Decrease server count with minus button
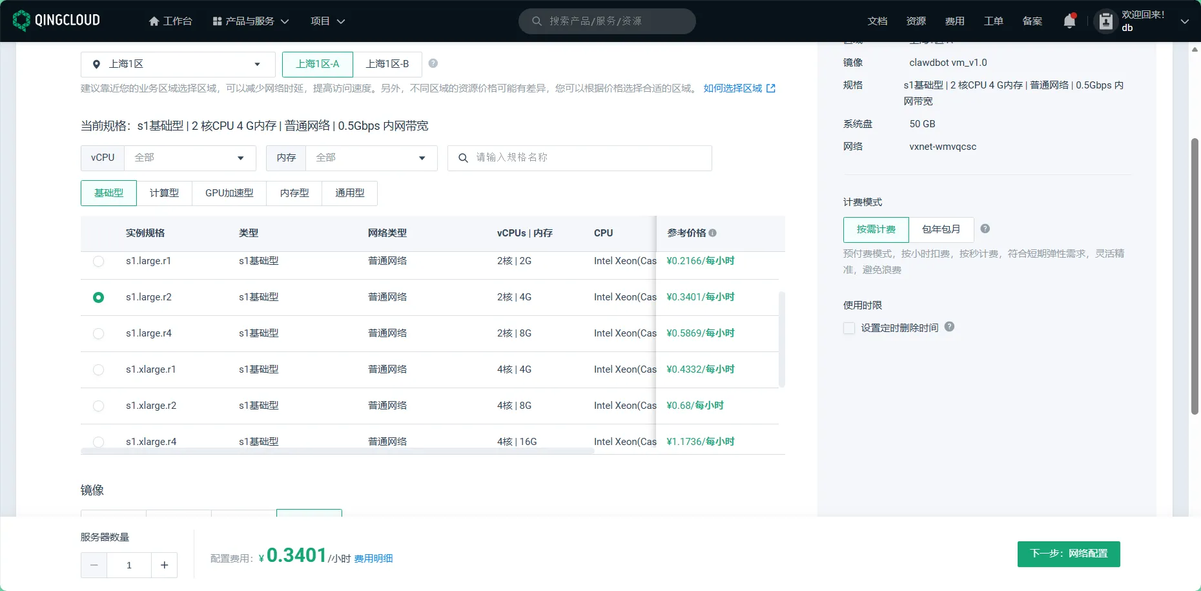 [x=94, y=565]
